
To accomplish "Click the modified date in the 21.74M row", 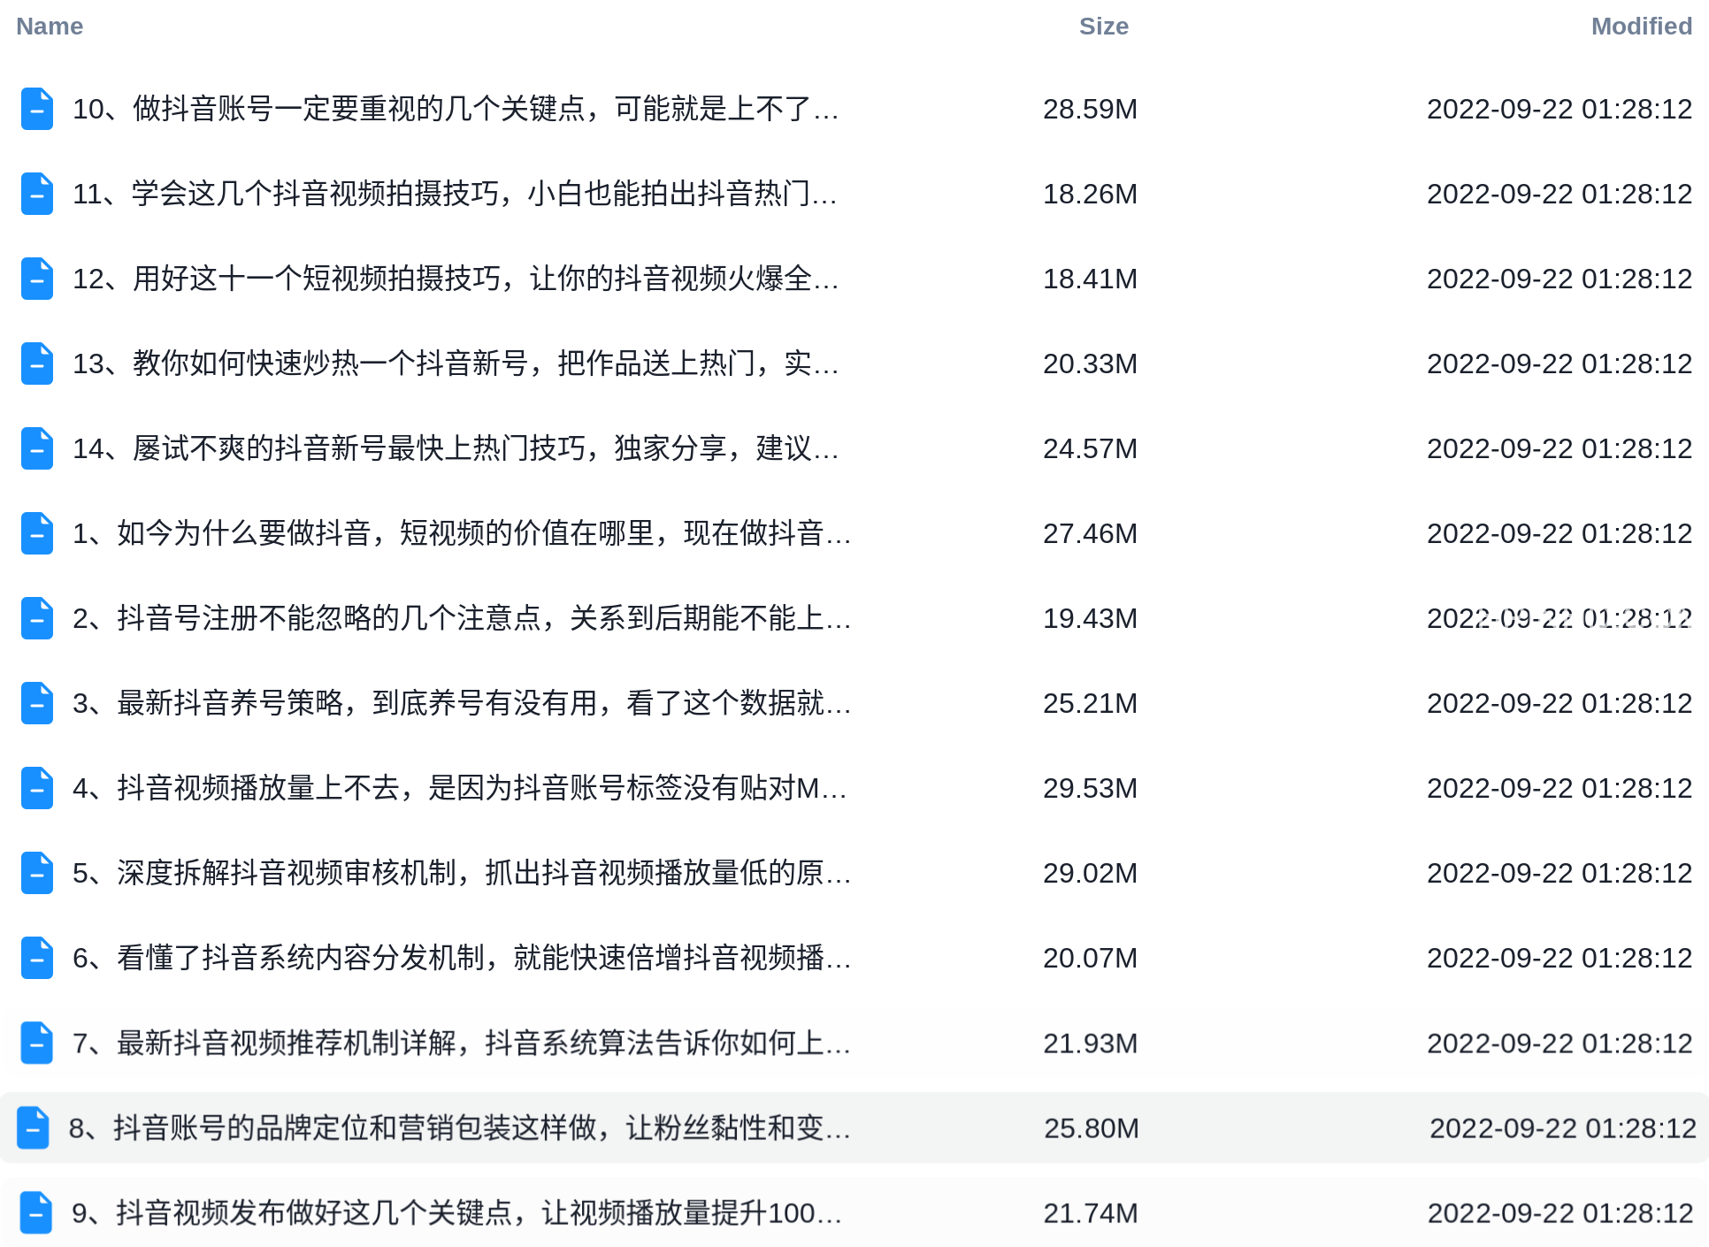I will pyautogui.click(x=1560, y=1213).
